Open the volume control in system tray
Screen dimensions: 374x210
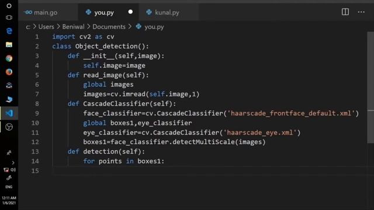13,170
